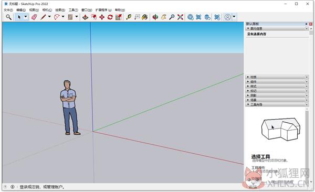315x192 pixels.
Task: Click the Zoom Extents tool
Action: tap(180, 17)
